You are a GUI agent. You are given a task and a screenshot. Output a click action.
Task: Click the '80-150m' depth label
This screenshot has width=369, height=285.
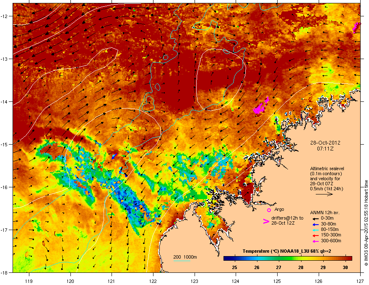330,229
